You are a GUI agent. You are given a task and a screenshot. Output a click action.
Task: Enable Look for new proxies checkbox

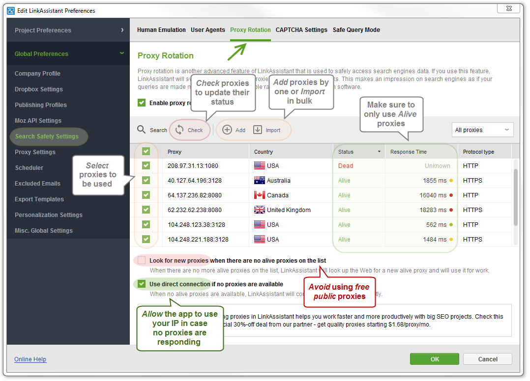click(x=142, y=260)
